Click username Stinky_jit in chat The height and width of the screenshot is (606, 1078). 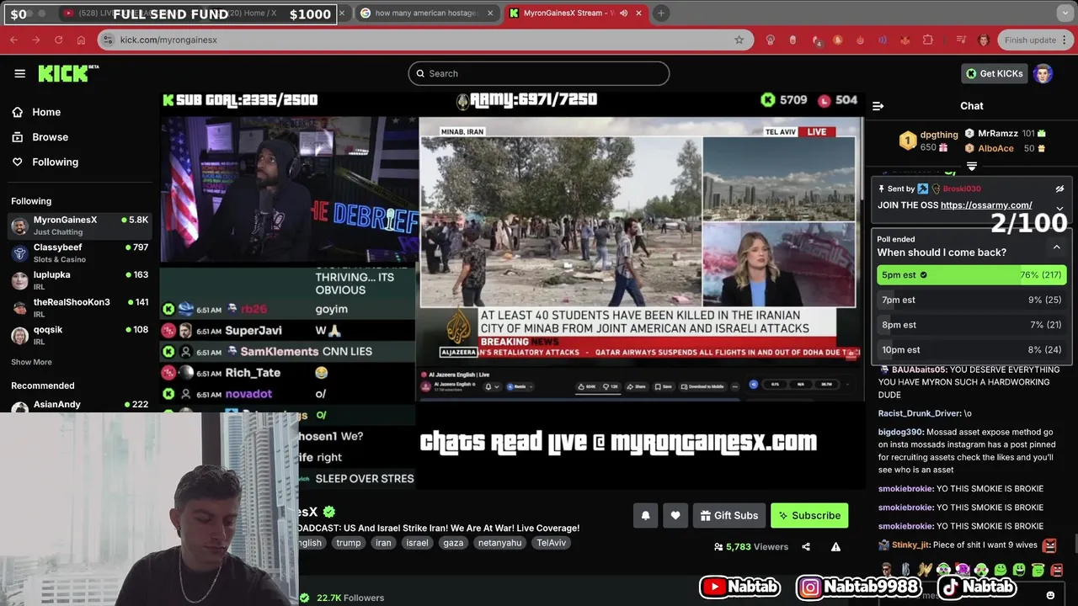pyautogui.click(x=910, y=545)
